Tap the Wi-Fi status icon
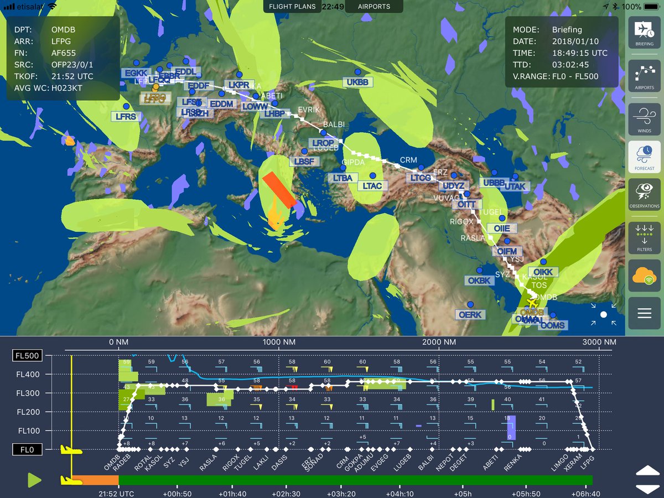 click(x=52, y=7)
